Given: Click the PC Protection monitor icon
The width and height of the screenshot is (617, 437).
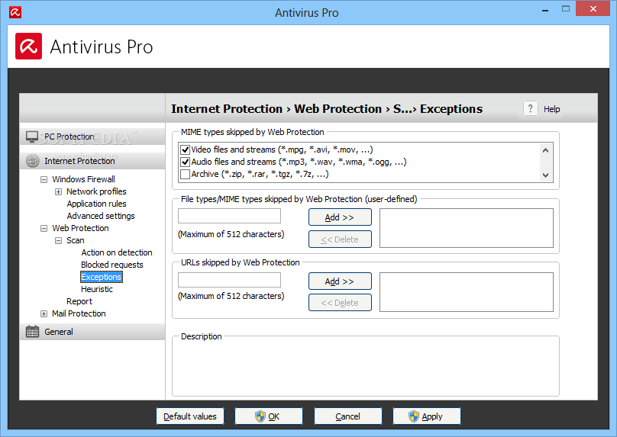Looking at the screenshot, I should [32, 137].
